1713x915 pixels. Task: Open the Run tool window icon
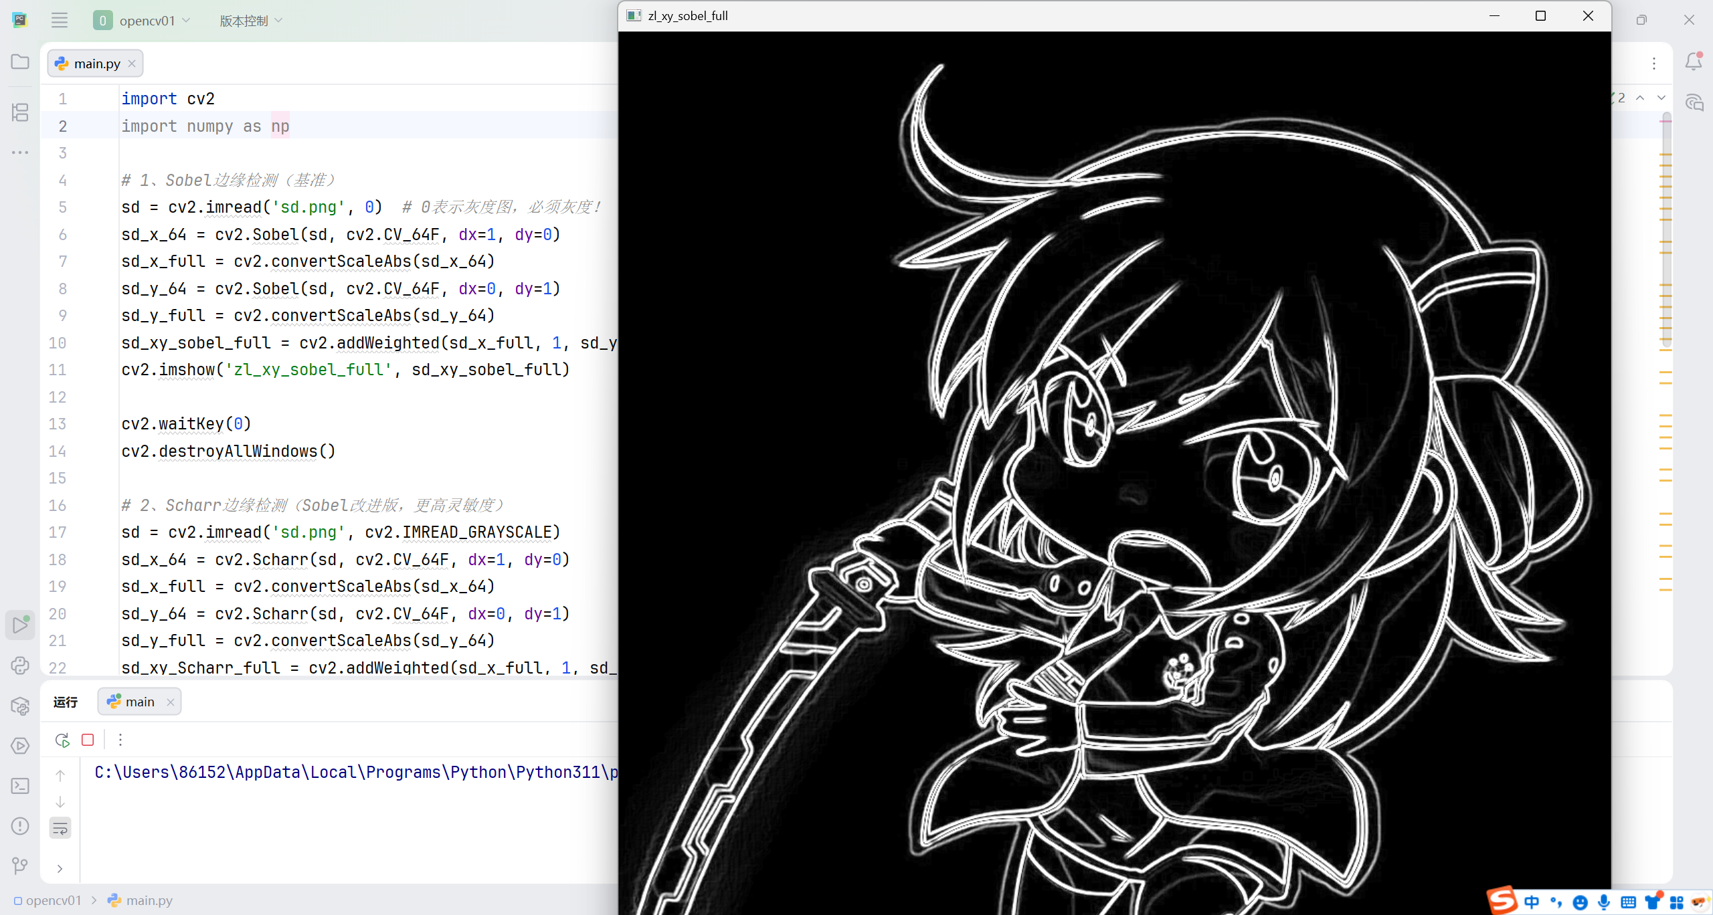20,625
